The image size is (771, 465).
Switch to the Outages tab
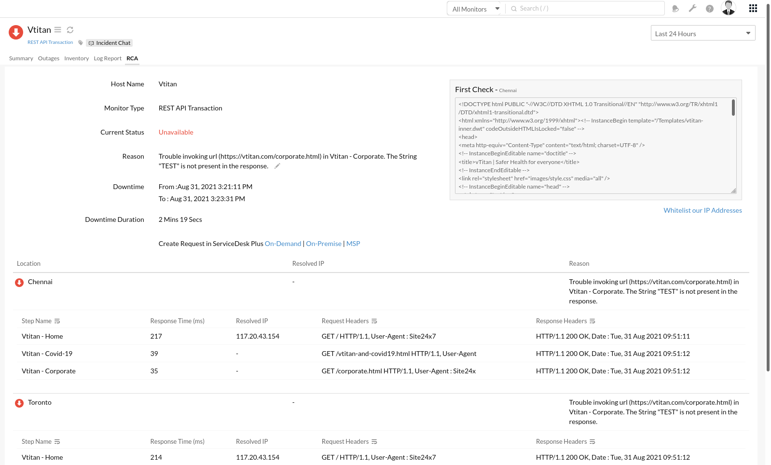pyautogui.click(x=49, y=58)
